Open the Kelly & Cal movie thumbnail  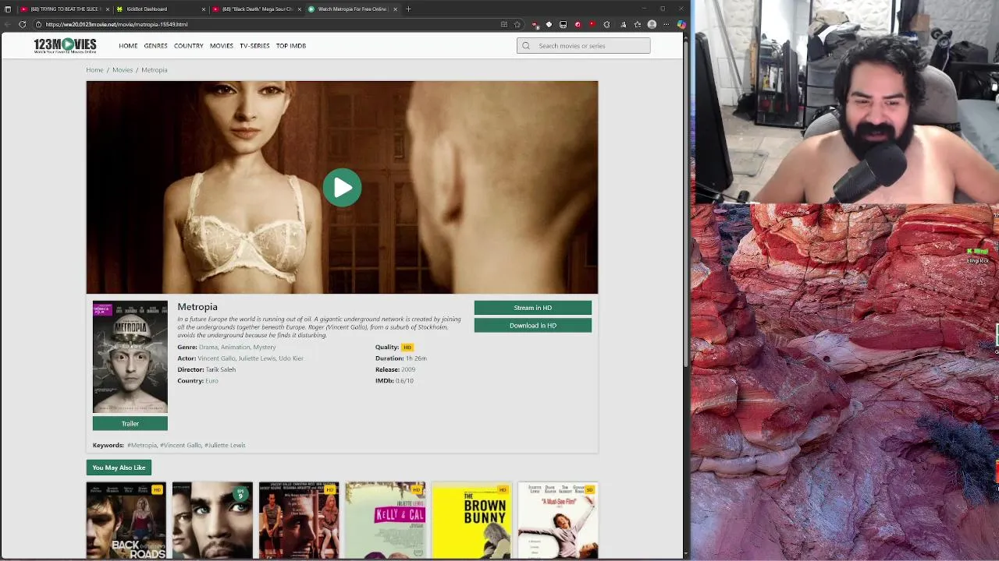[x=386, y=520]
